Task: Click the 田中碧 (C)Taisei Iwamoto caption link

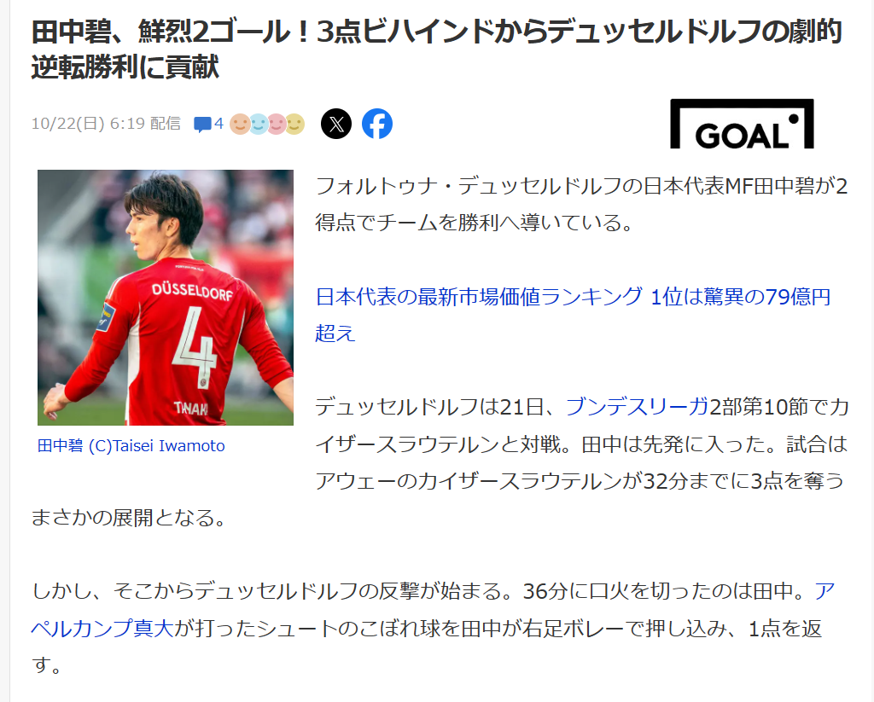Action: 131,446
